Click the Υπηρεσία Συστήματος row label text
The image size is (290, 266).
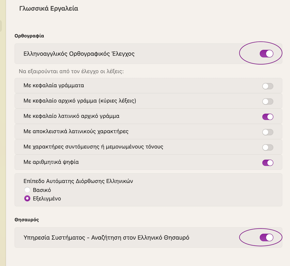[x=54, y=237]
